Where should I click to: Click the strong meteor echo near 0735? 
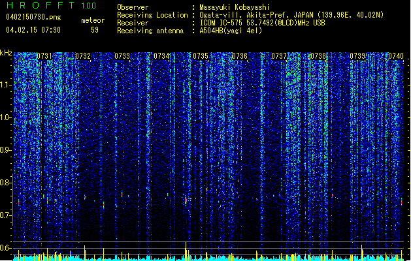(186, 201)
